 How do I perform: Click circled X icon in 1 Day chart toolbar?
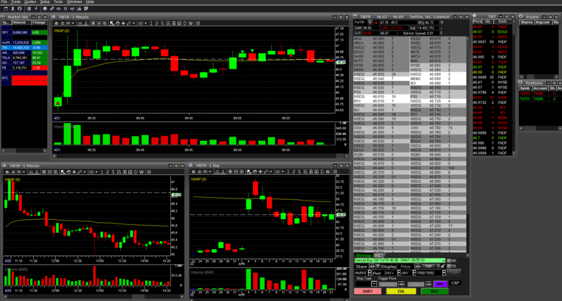[335, 172]
